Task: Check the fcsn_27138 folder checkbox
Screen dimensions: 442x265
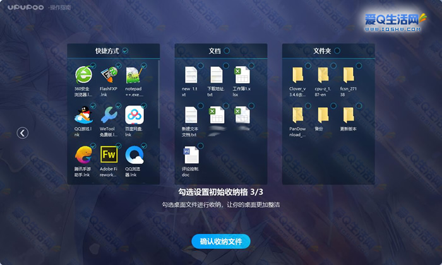Action: [x=359, y=66]
